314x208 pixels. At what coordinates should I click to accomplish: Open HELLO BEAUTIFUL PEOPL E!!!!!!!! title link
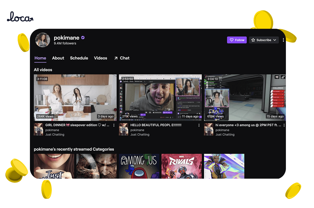point(156,125)
